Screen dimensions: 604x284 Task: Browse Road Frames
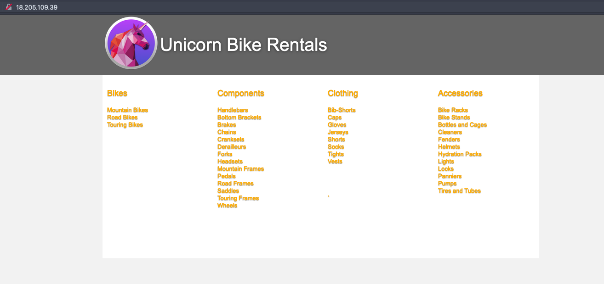235,184
